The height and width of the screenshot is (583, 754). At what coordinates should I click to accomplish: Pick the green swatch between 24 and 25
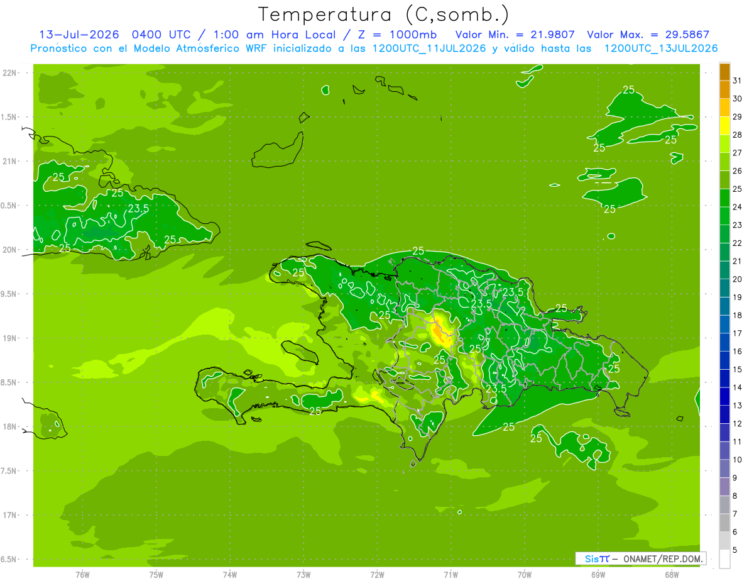[724, 197]
